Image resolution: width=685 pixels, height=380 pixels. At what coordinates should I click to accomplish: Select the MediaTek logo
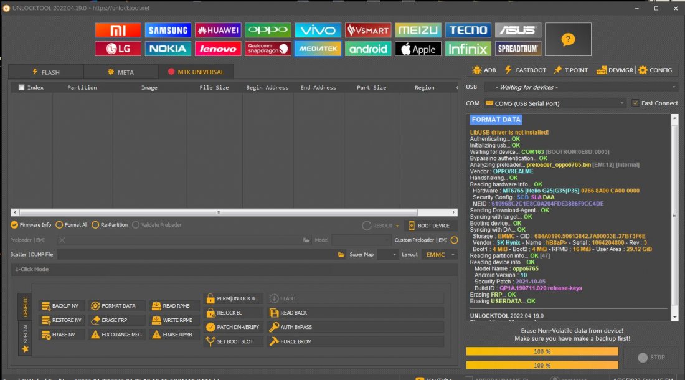coord(318,49)
